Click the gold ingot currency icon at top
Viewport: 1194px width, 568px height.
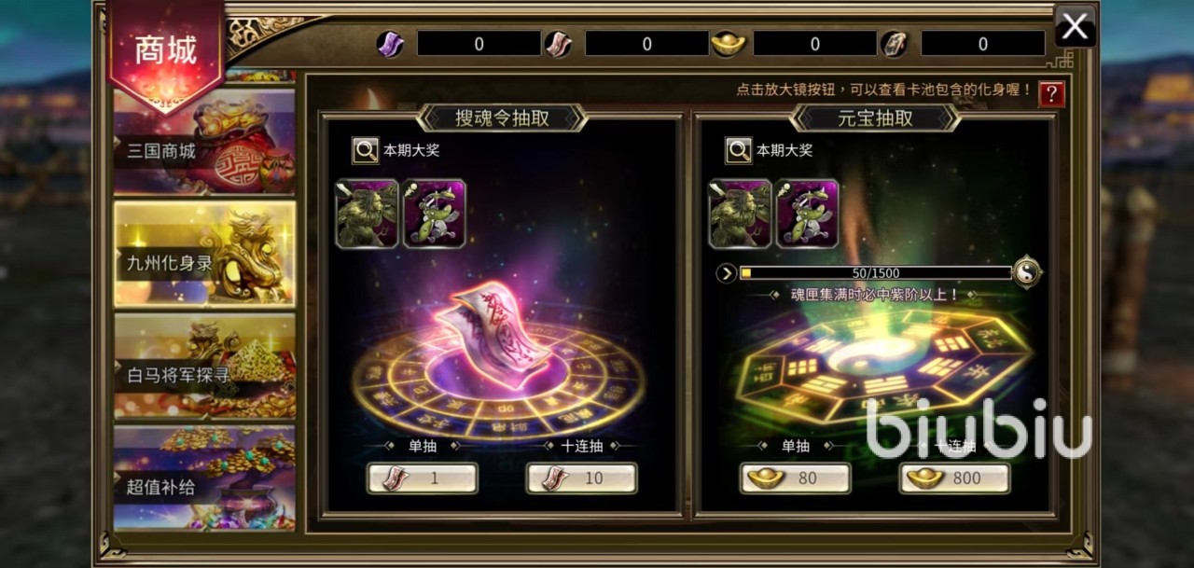[x=728, y=44]
